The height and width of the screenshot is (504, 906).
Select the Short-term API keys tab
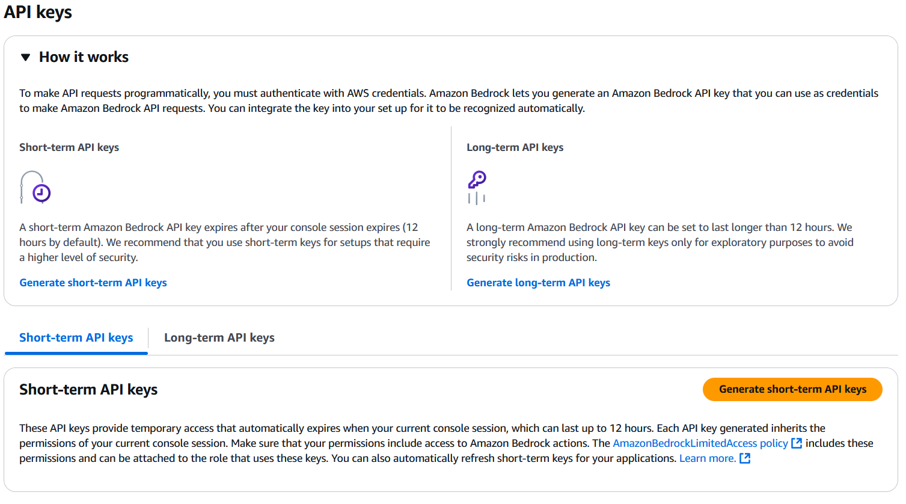76,337
